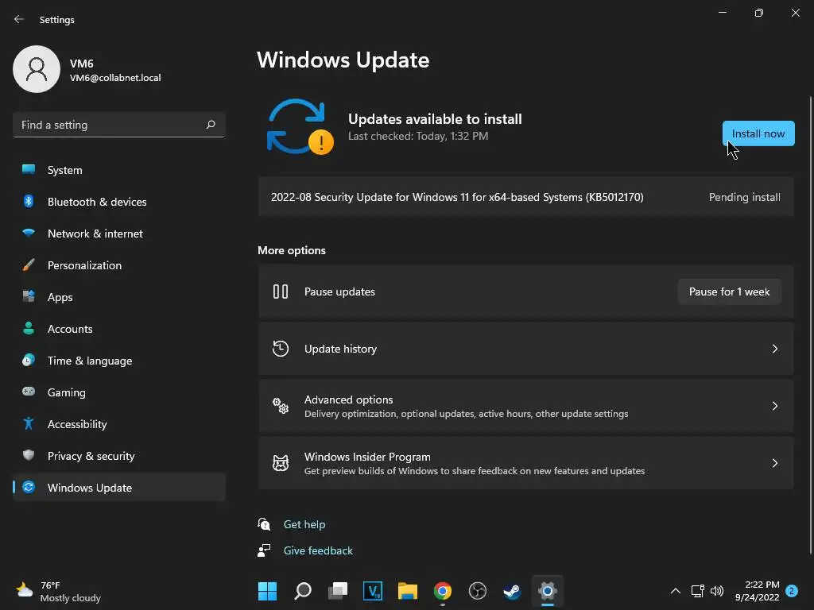The height and width of the screenshot is (610, 814).
Task: Launch the V-icon app in the taskbar
Action: point(373,591)
